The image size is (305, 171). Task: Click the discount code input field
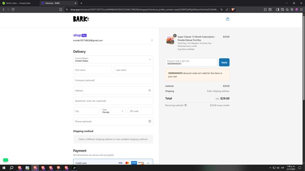[191, 62]
